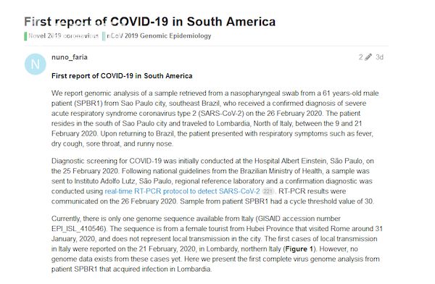The width and height of the screenshot is (435, 284).
Task: Click the 221 link click counter badge
Action: point(268,191)
